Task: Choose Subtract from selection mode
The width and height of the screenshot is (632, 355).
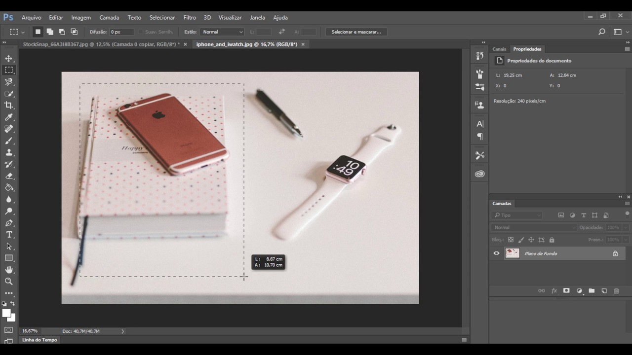Action: coord(62,32)
